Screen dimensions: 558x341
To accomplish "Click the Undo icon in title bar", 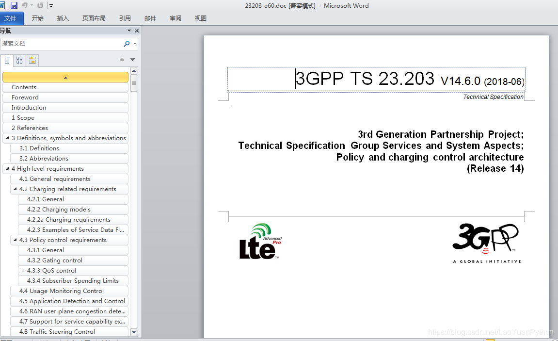I will (x=25, y=5).
